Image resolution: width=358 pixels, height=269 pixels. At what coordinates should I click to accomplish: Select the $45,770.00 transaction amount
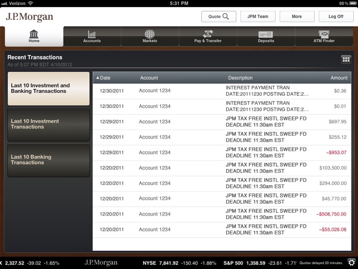(334, 199)
